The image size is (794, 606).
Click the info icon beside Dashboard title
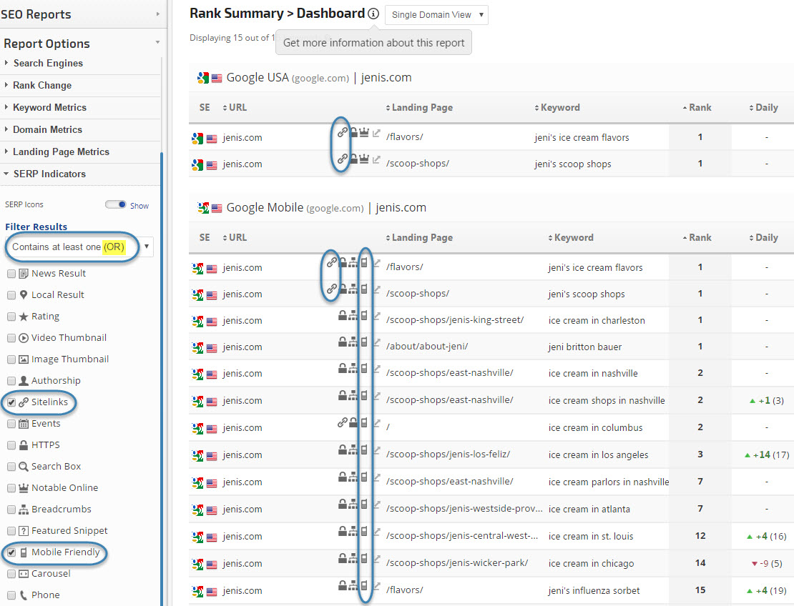(x=373, y=14)
